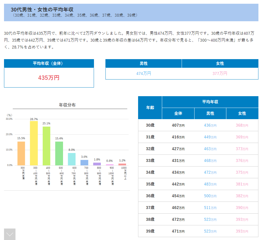Click the 435万円 overall average value
This screenshot has height=240, width=261.
coord(49,78)
